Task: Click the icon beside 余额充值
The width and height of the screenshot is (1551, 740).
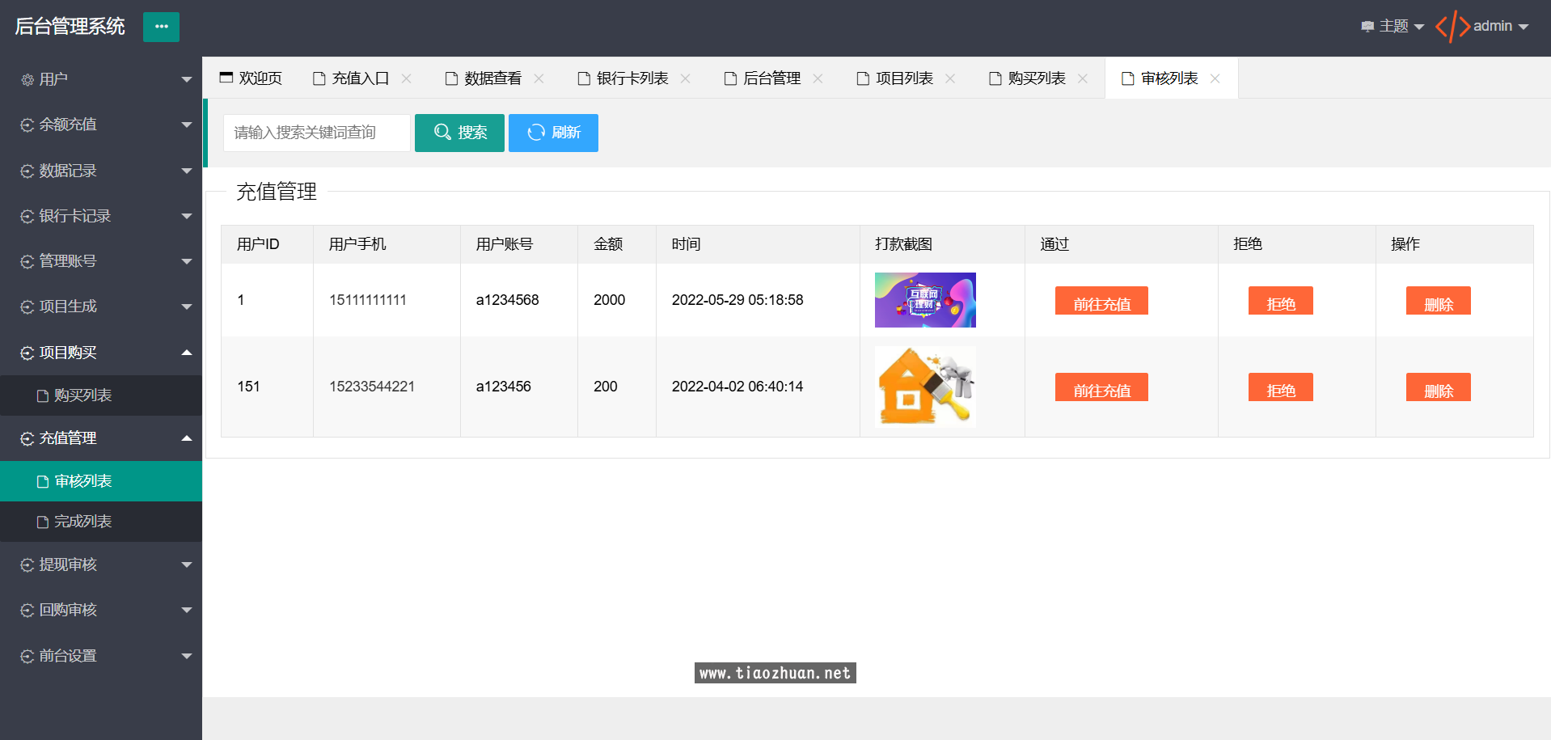Action: tap(27, 125)
